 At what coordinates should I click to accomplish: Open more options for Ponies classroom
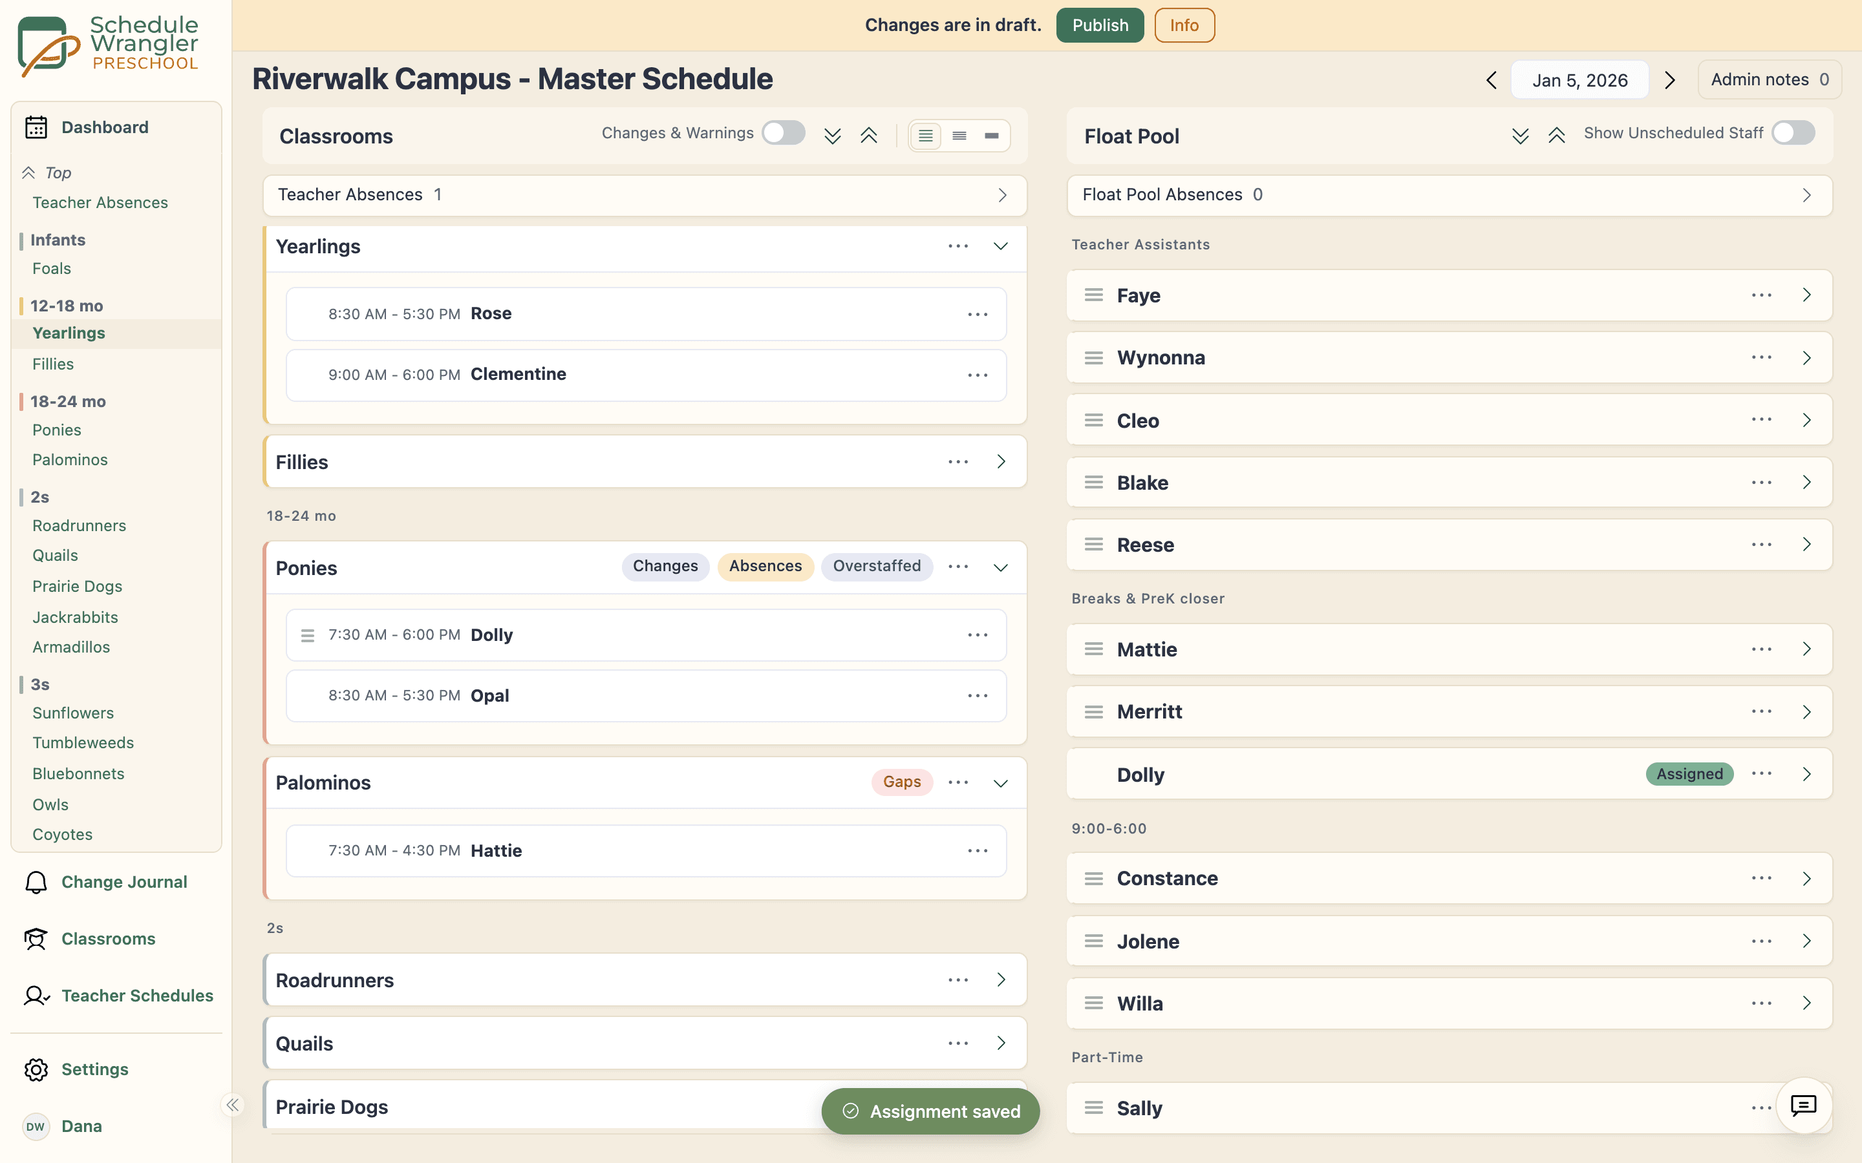click(x=958, y=567)
